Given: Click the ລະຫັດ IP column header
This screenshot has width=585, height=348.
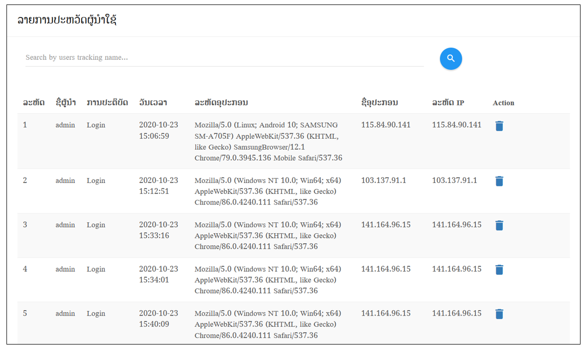Looking at the screenshot, I should click(x=448, y=103).
